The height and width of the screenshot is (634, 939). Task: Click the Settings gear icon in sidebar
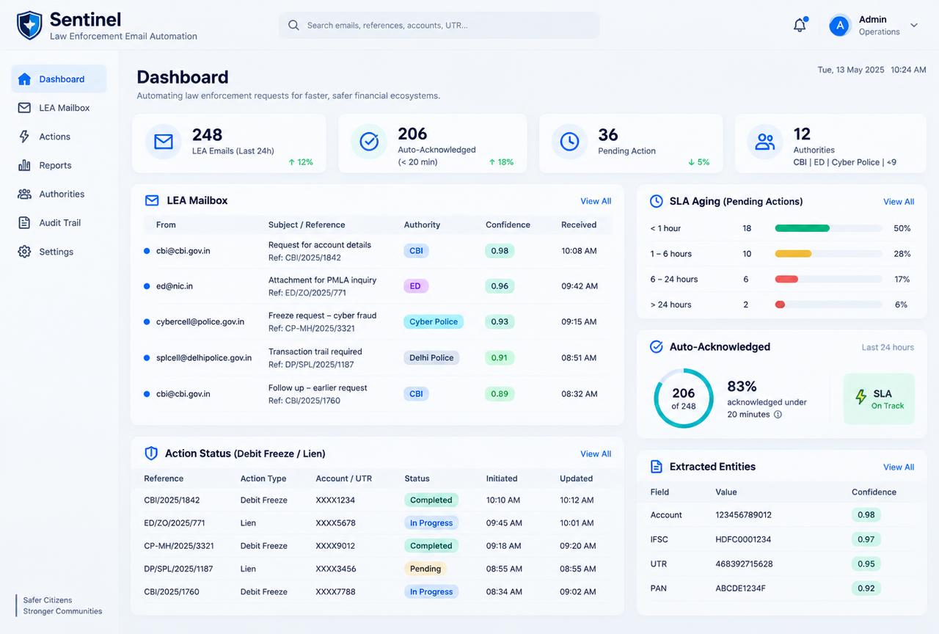coord(24,252)
